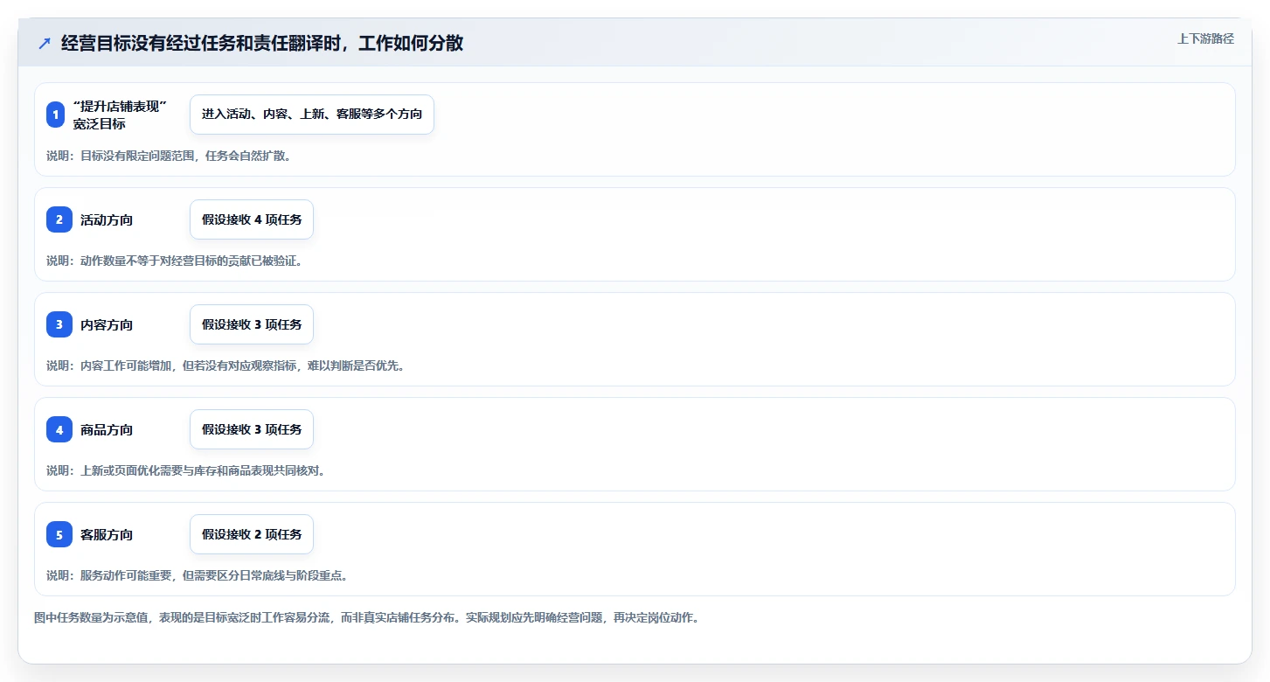Select the step 5 number badge

[x=59, y=534]
